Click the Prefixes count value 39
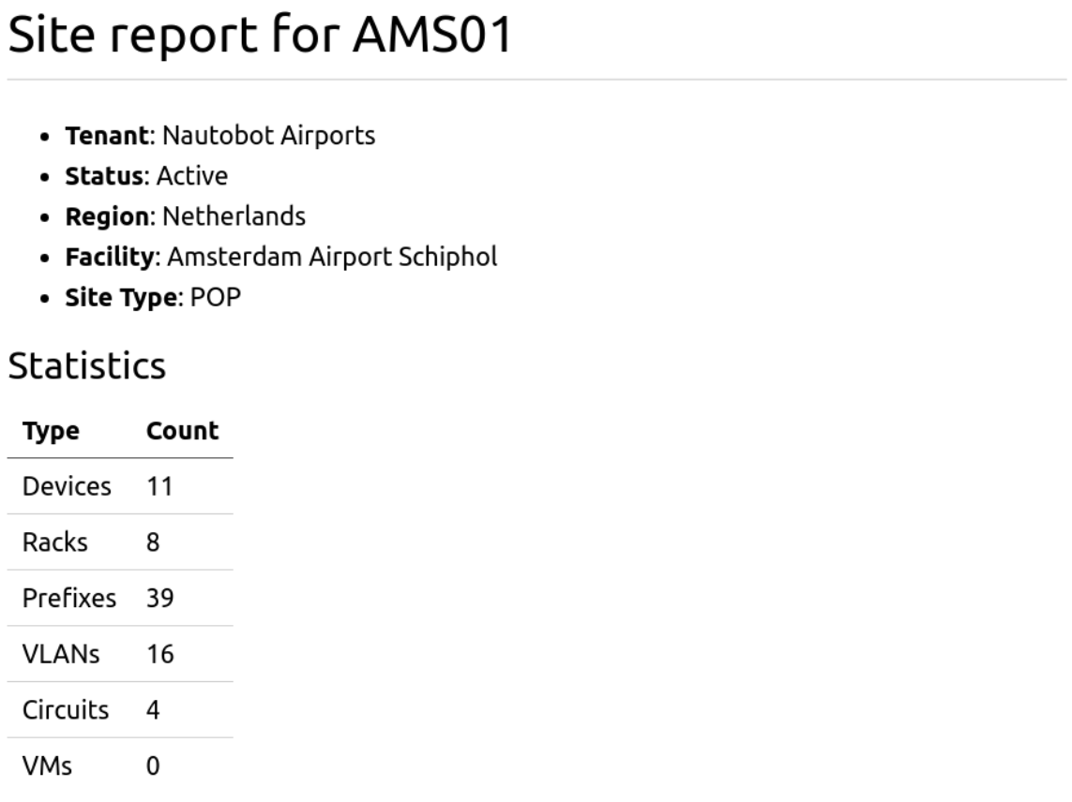 coord(160,598)
